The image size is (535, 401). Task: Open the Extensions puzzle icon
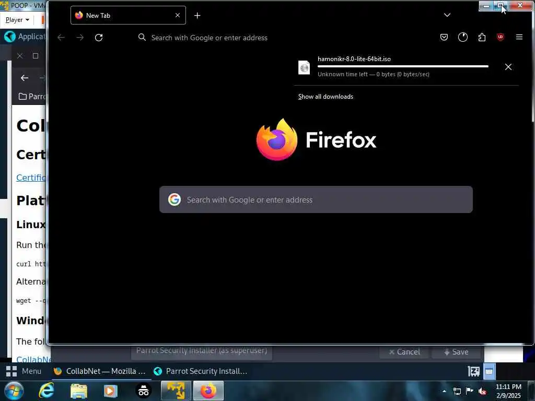[482, 37]
